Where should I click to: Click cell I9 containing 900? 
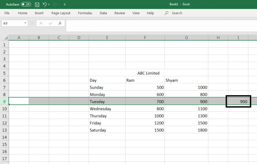tap(238, 102)
